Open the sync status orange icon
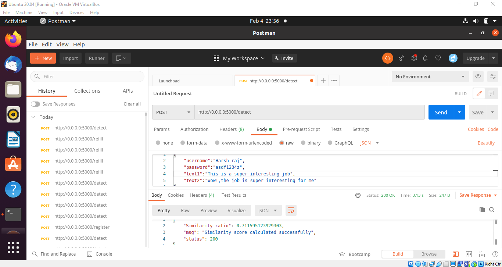This screenshot has height=267, width=502. coord(387,58)
